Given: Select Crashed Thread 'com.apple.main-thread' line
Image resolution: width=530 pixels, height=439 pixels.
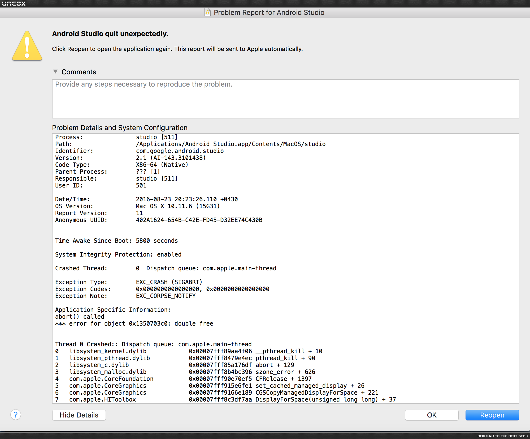Looking at the screenshot, I should pos(166,268).
